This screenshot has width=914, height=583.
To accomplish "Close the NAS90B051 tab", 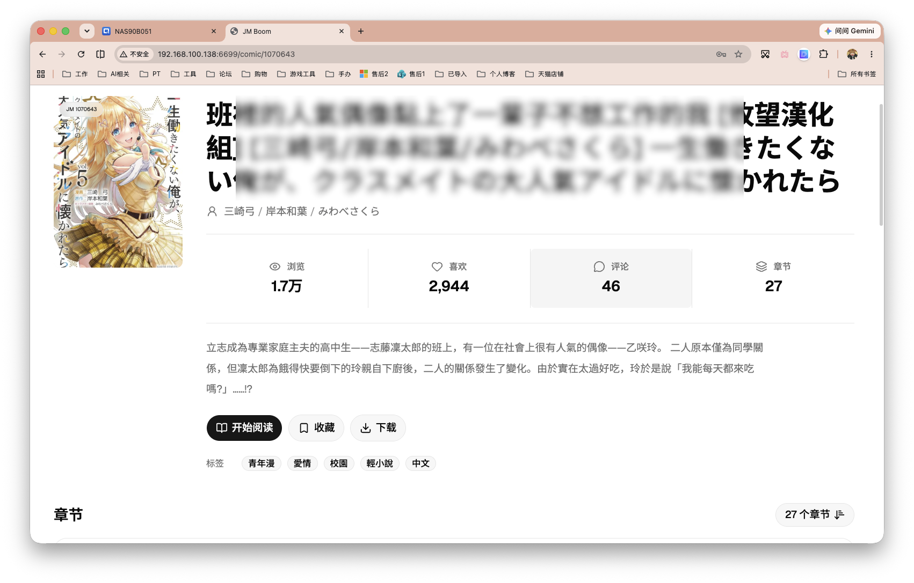I will tap(214, 31).
